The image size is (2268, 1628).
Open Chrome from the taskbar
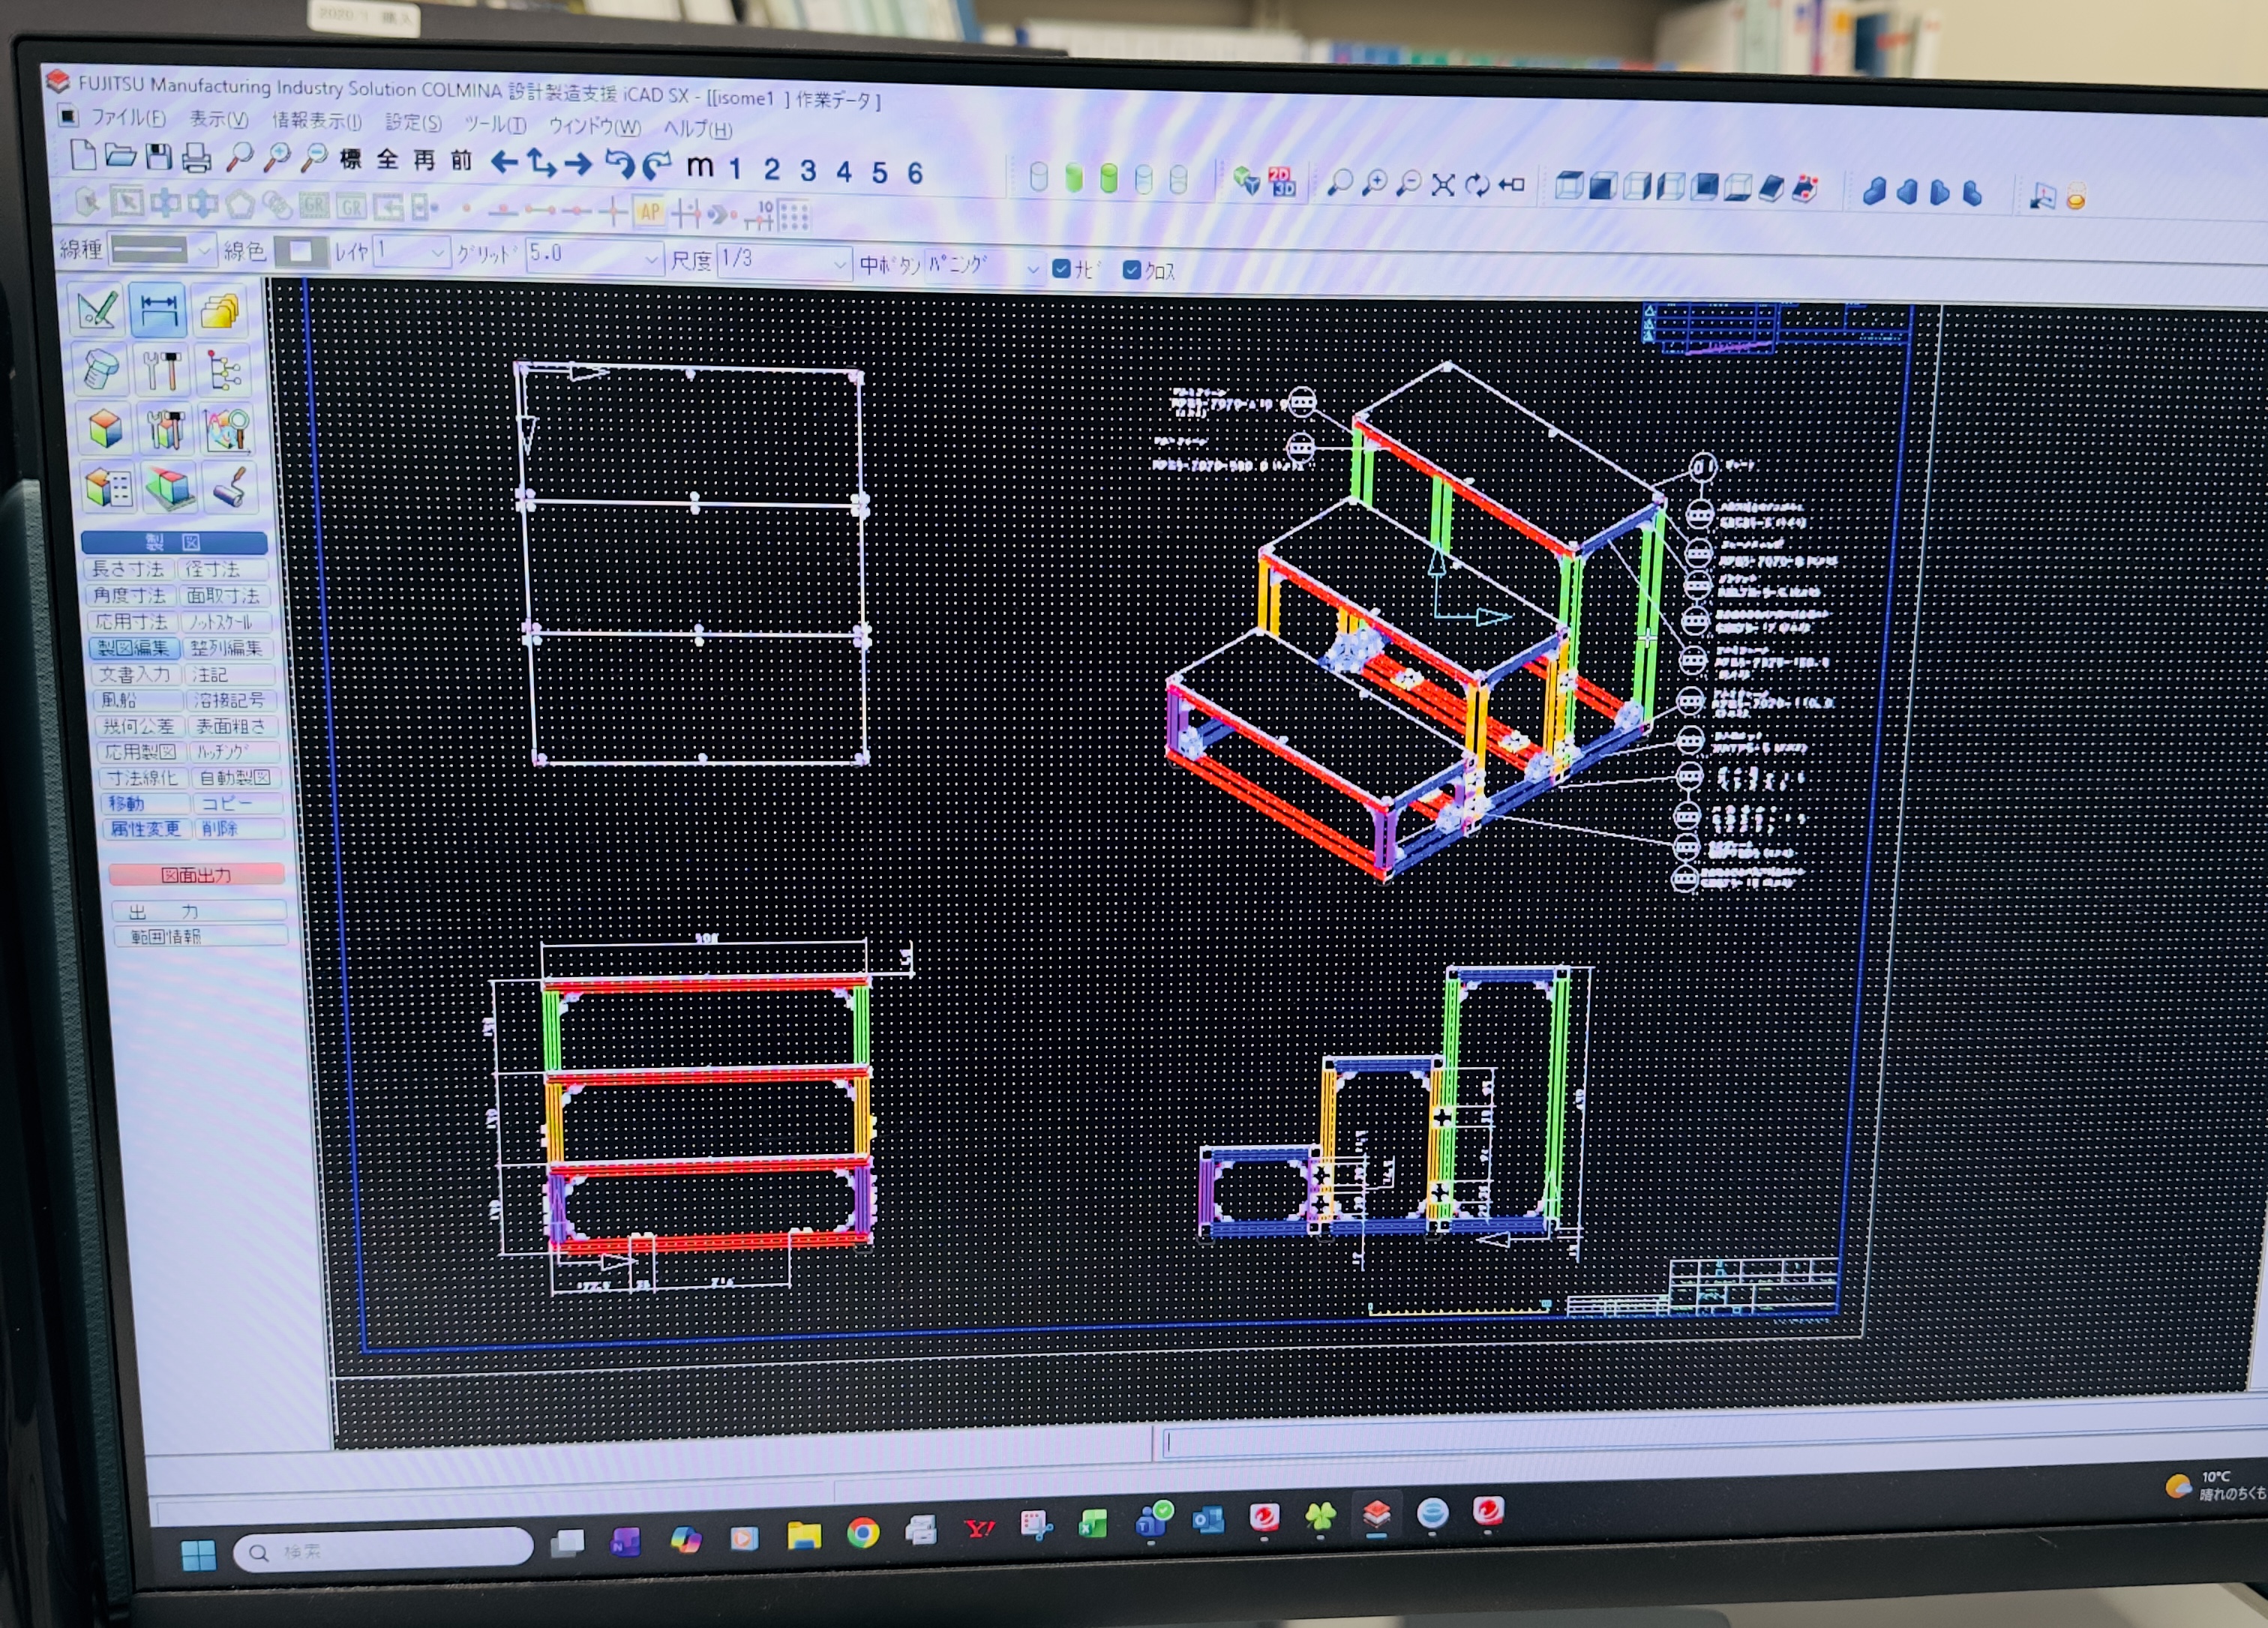(862, 1533)
